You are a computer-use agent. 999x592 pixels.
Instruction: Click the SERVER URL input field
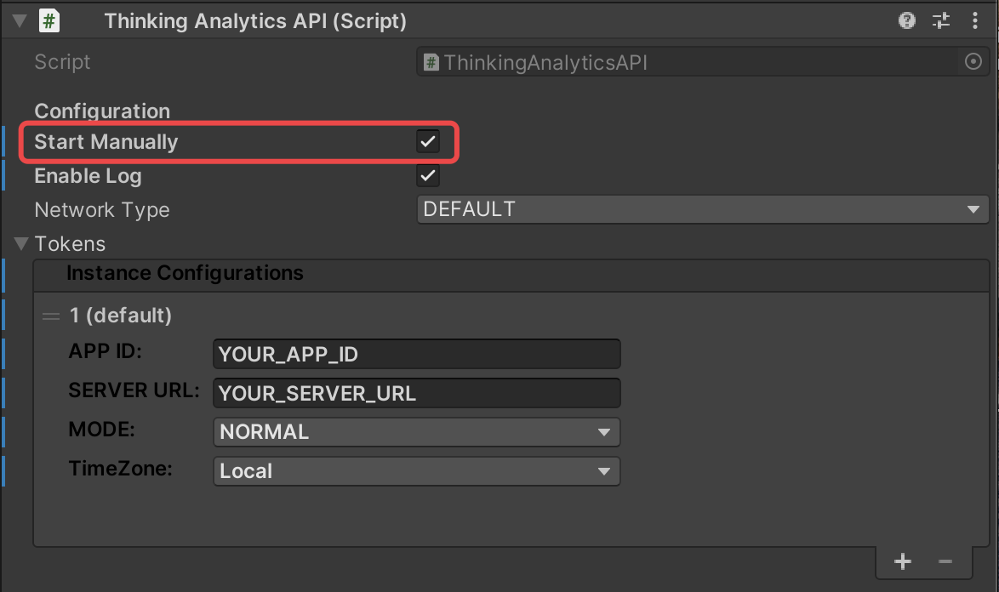(x=417, y=394)
